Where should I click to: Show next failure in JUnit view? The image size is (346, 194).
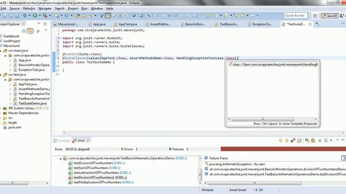(x=281, y=140)
